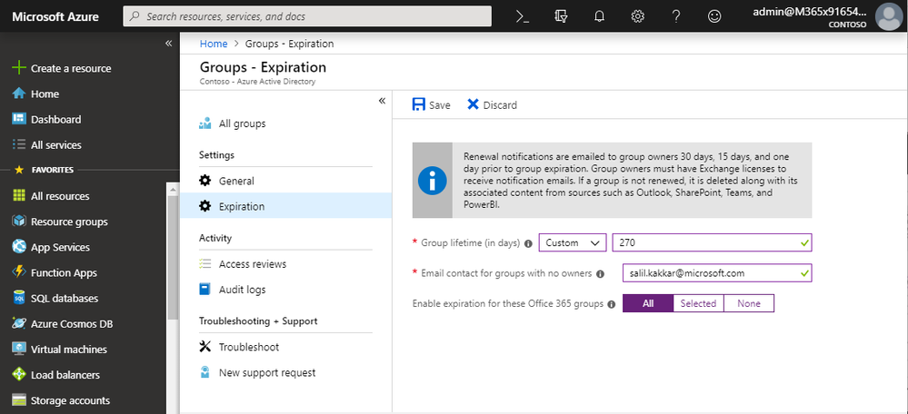Click the email contact input field
Image resolution: width=908 pixels, height=414 pixels.
point(709,273)
